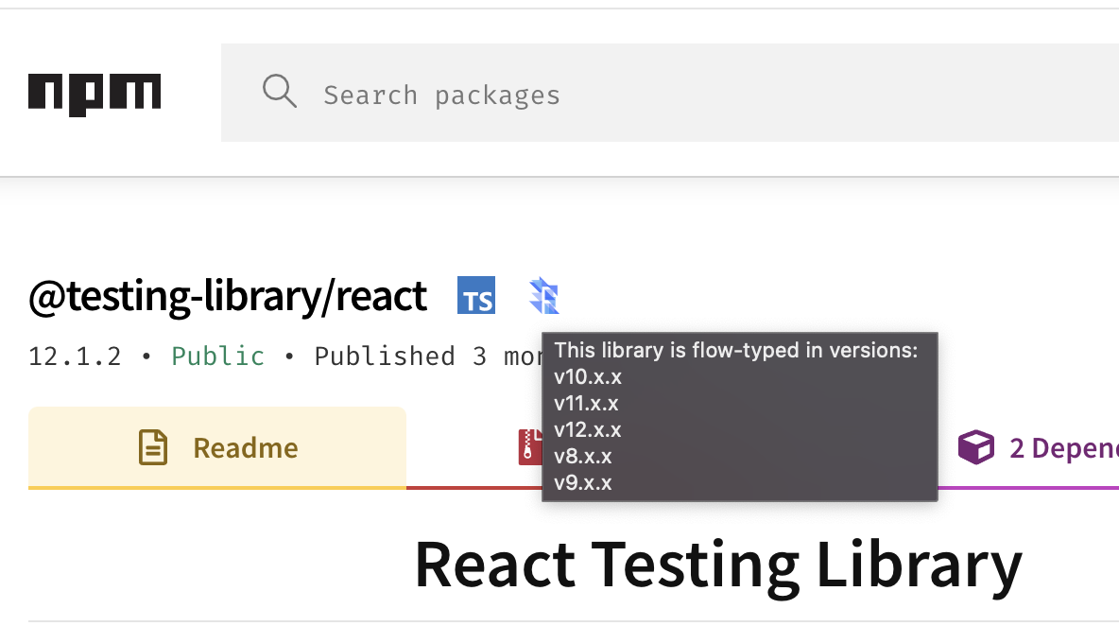Click the search magnifier icon

pyautogui.click(x=279, y=92)
